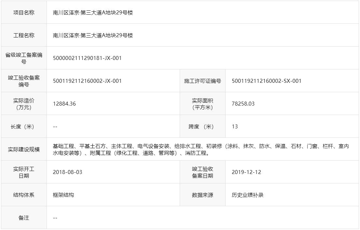Select the value 框架结构

(63, 195)
